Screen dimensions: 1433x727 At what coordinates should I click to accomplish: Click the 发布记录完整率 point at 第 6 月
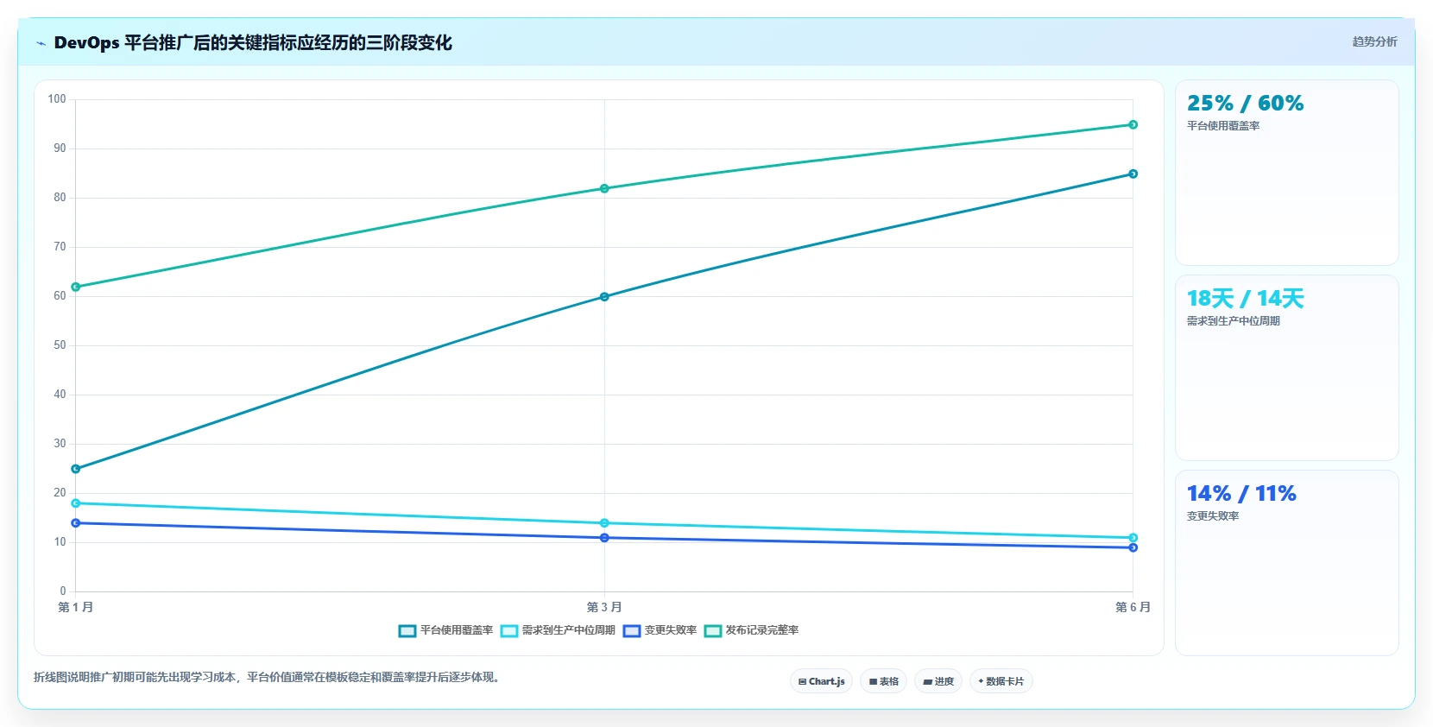(1133, 124)
